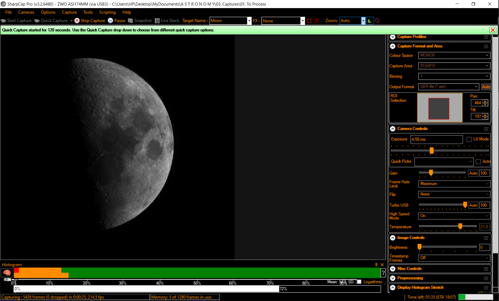Click the Auto button beside Gain
This screenshot has height=301, width=499.
473,173
